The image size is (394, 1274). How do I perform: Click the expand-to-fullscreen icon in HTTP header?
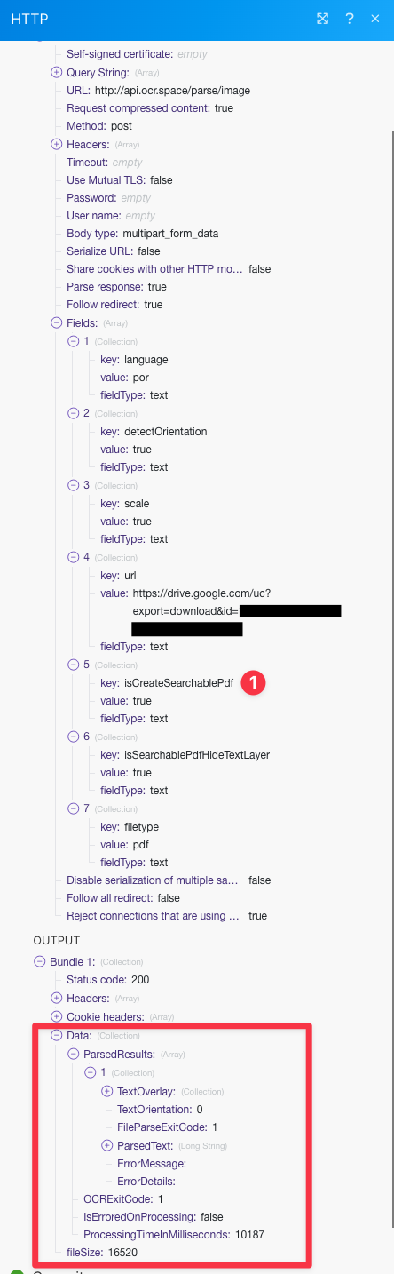click(323, 19)
